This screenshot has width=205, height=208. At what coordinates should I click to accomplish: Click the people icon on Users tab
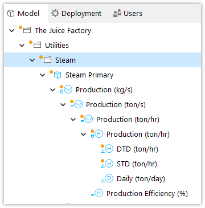(117, 14)
